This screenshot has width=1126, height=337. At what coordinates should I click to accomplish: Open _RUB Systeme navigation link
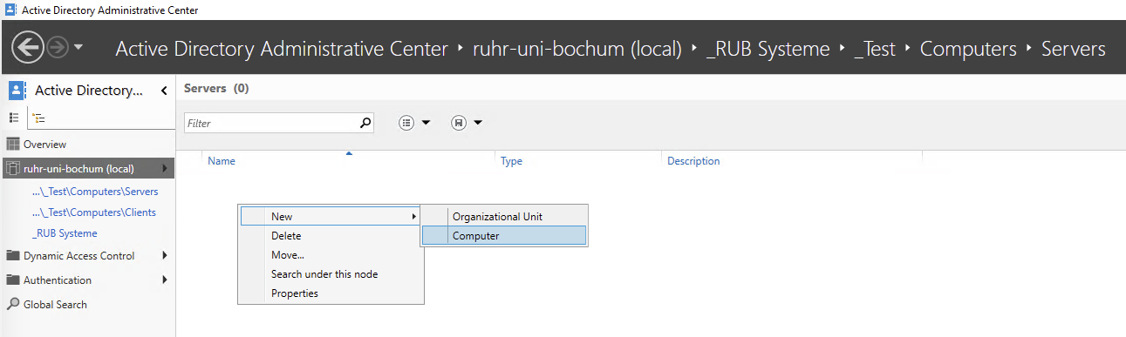(x=65, y=233)
